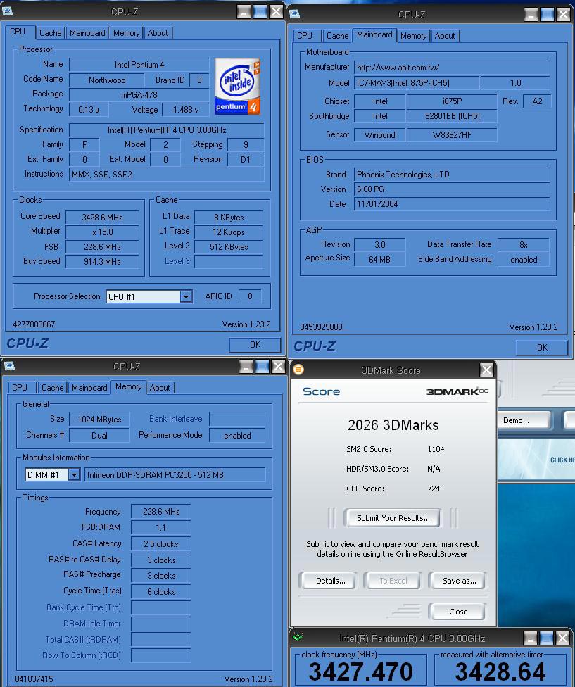
Task: Click the Sensor W83627HF value
Action: tap(452, 135)
